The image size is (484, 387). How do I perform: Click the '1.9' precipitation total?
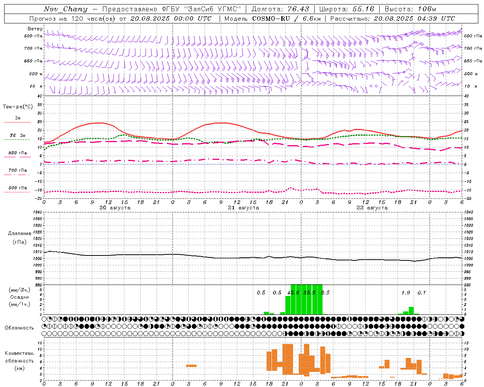406,293
